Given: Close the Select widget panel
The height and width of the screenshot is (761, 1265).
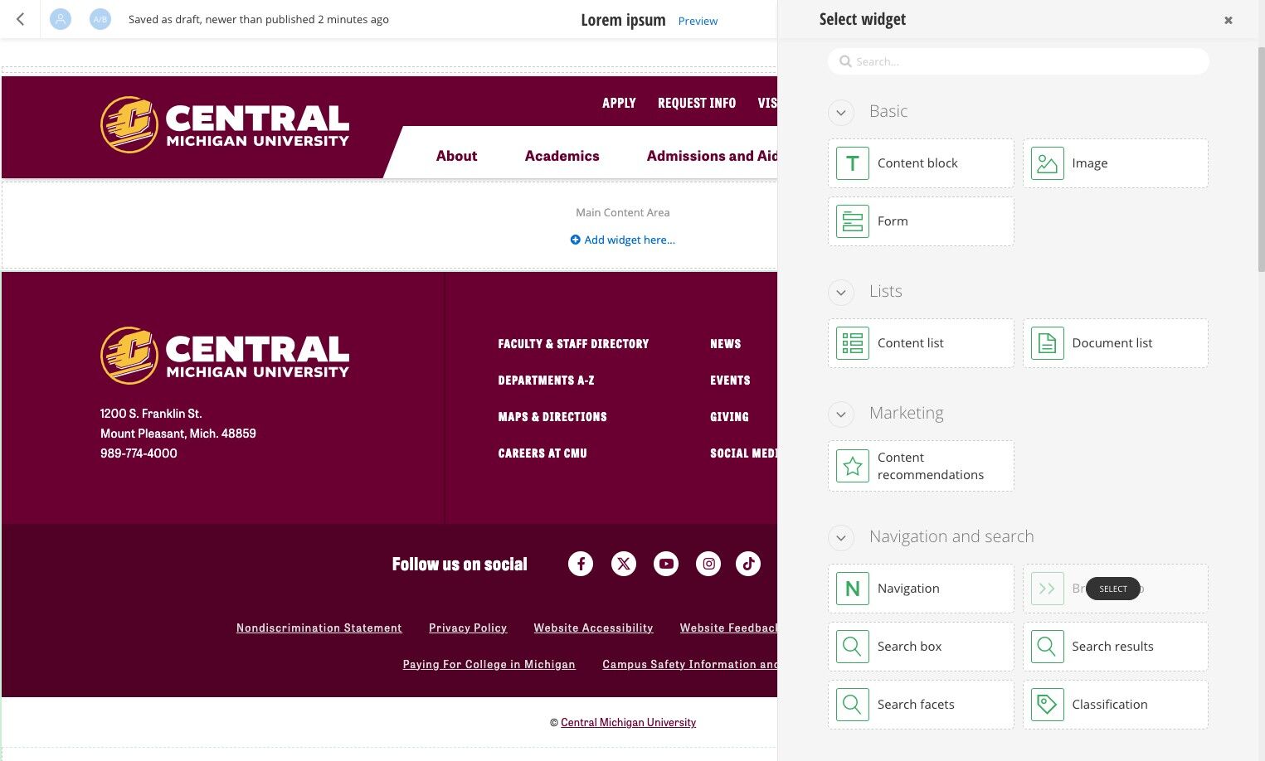Looking at the screenshot, I should [x=1229, y=20].
